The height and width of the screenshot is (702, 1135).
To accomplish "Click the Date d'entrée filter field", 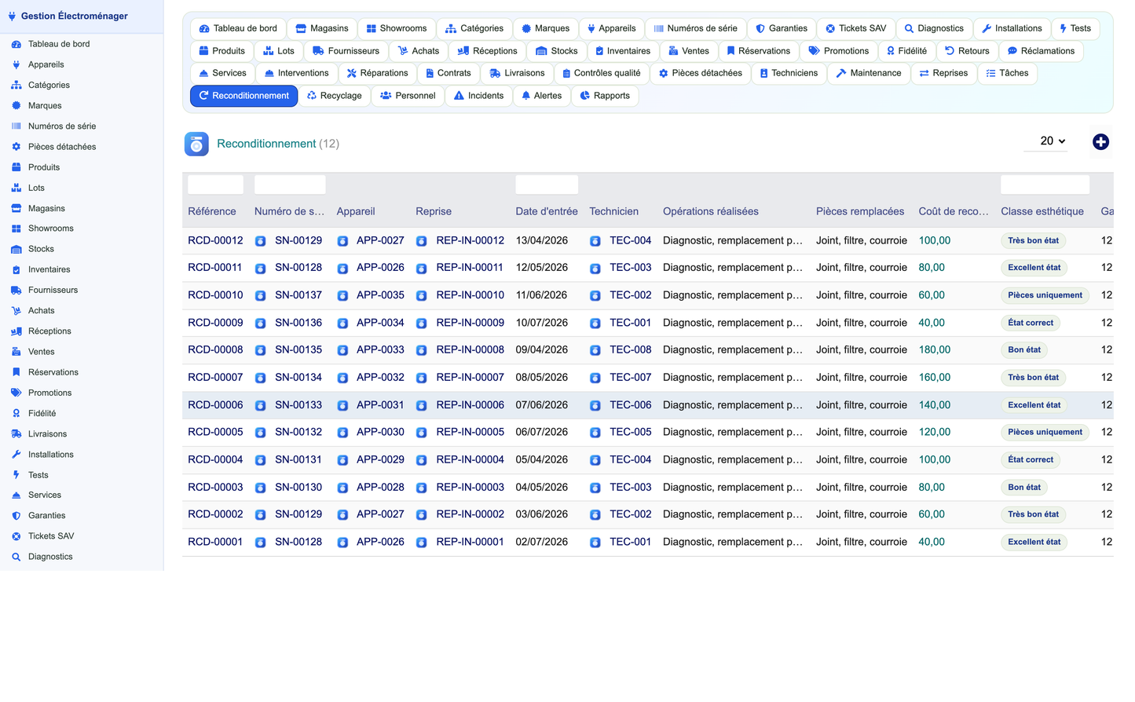I will (547, 185).
